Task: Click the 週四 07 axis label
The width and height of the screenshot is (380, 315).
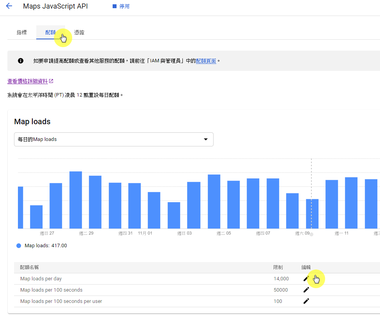Action: 263,233
